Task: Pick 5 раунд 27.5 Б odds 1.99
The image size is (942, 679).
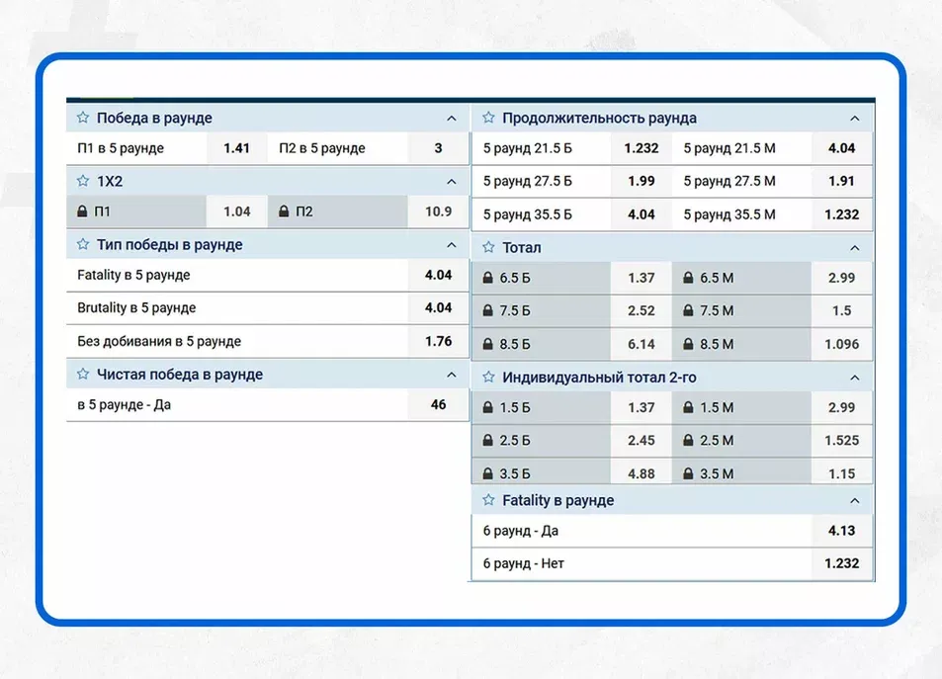Action: (x=641, y=181)
